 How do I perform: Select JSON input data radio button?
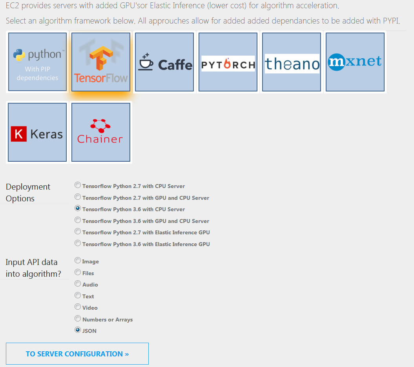[77, 330]
